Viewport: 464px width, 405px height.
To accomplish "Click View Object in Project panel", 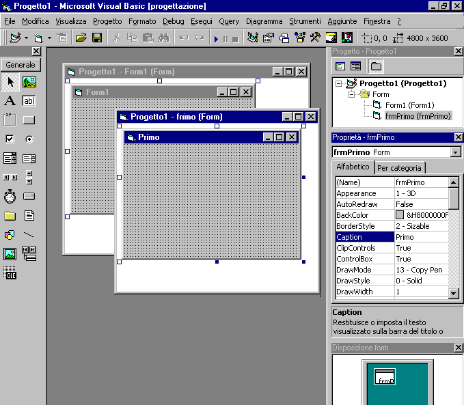I will [x=355, y=66].
